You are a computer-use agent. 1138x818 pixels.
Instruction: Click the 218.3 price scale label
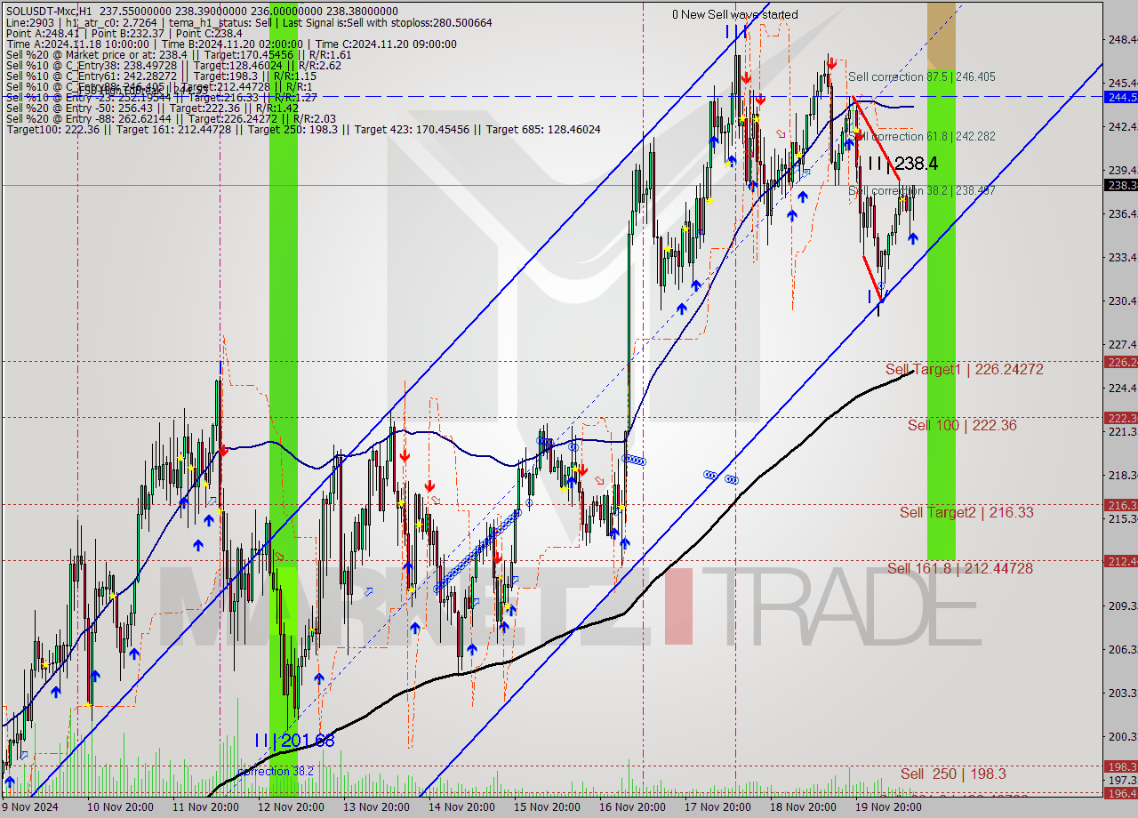click(x=1122, y=475)
